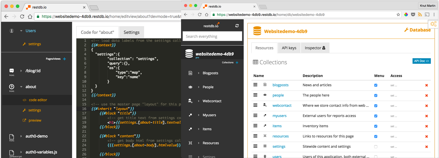Screen dimensions: 439x158
Task: Click the red delete X for resources
Action: click(x=427, y=136)
